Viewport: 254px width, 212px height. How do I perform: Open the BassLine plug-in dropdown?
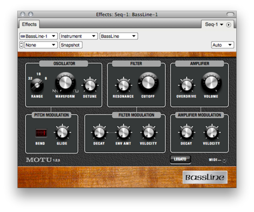coord(119,36)
